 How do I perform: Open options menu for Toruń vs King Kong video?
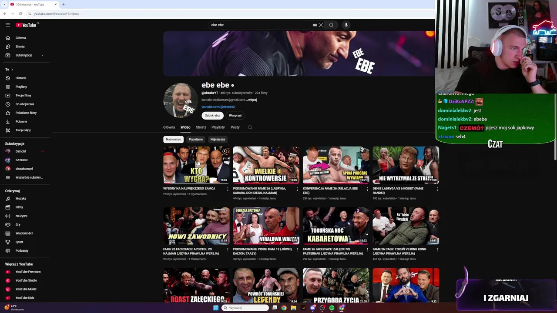[x=437, y=250]
